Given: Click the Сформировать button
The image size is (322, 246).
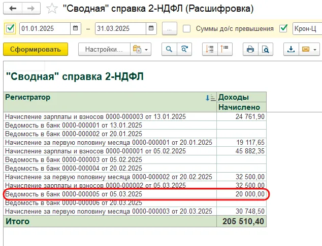Looking at the screenshot, I should (36, 50).
